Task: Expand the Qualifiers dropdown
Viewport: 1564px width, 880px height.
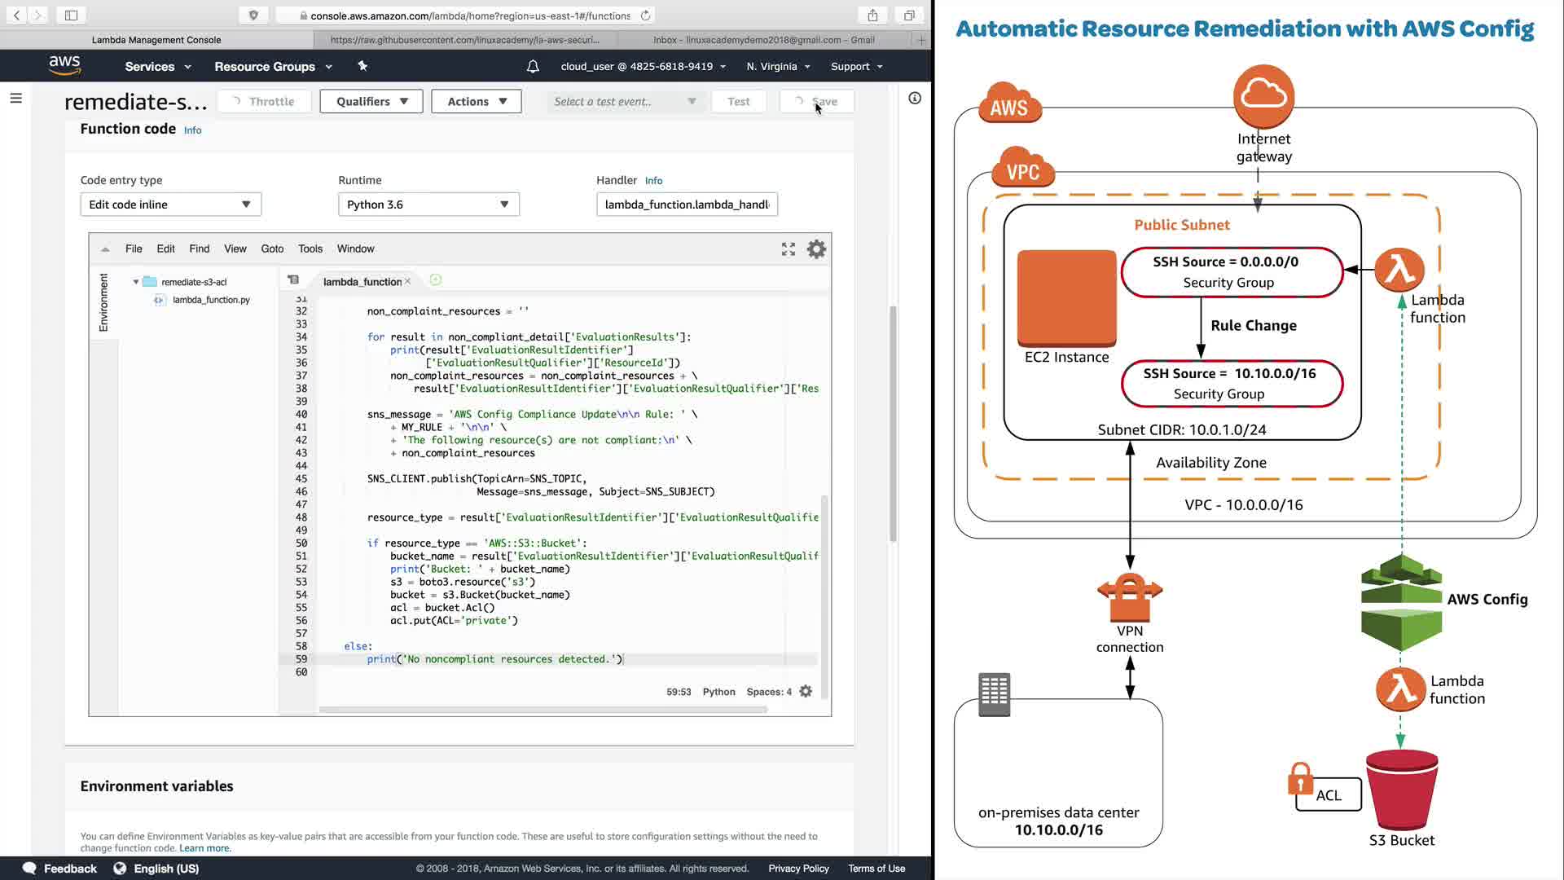Action: click(371, 102)
